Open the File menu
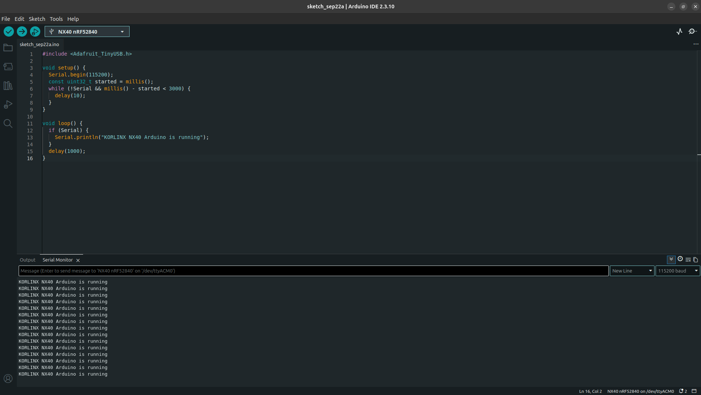The width and height of the screenshot is (701, 395). (x=6, y=19)
